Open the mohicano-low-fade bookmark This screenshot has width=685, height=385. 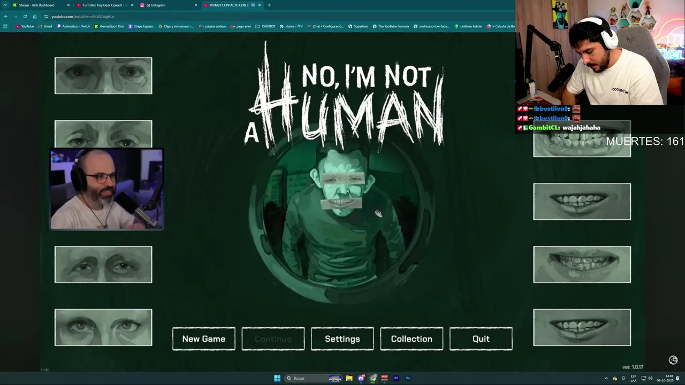431,26
